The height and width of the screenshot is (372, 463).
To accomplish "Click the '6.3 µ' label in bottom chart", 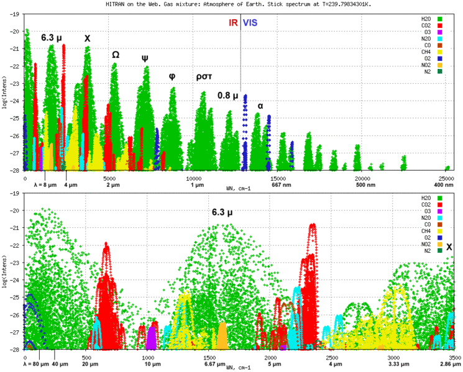I will (x=222, y=212).
